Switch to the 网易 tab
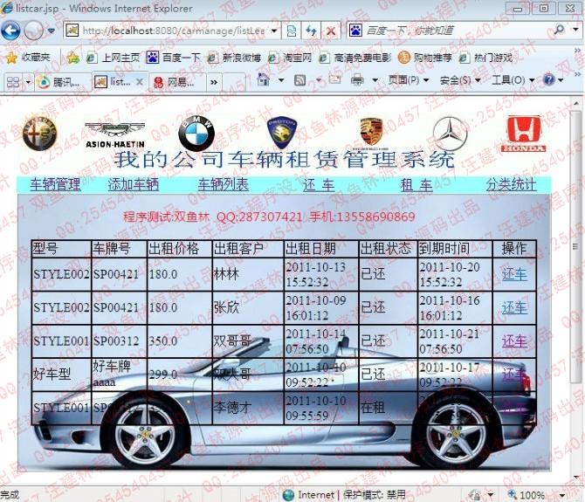This screenshot has height=502, width=585. [x=177, y=82]
